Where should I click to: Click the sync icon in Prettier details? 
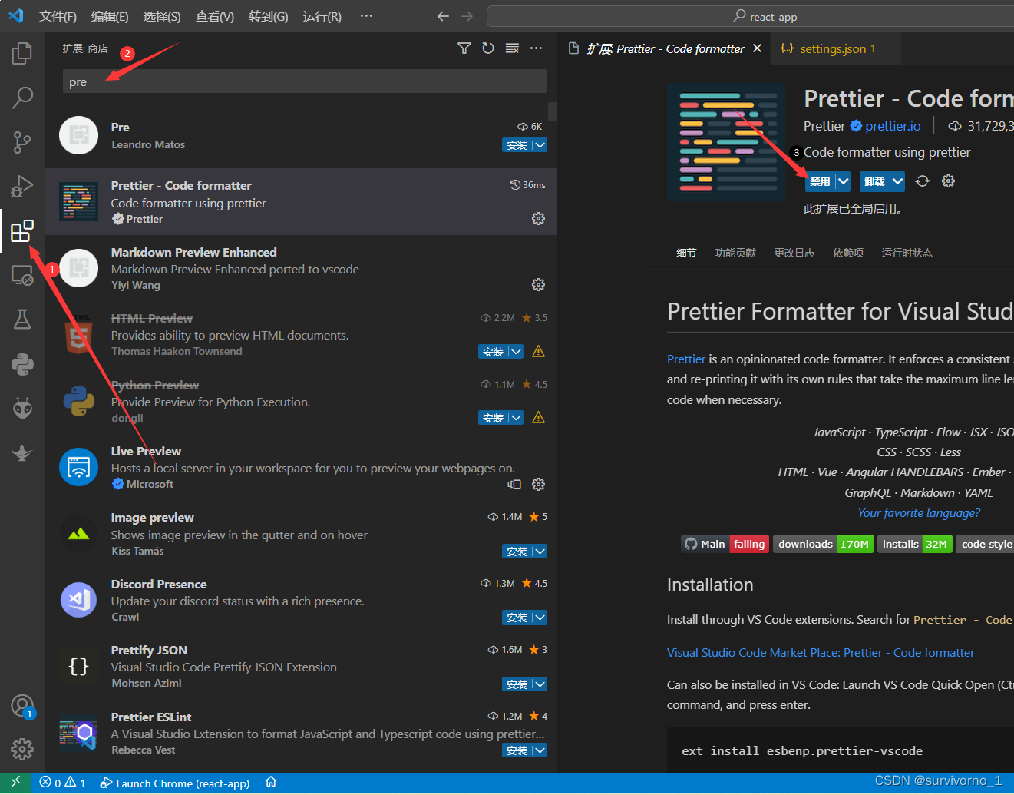click(x=923, y=181)
